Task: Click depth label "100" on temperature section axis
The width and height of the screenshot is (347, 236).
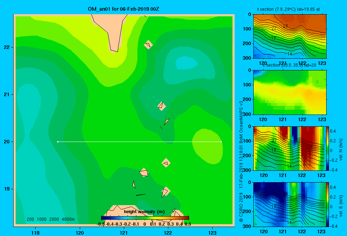Action: pos(248,29)
